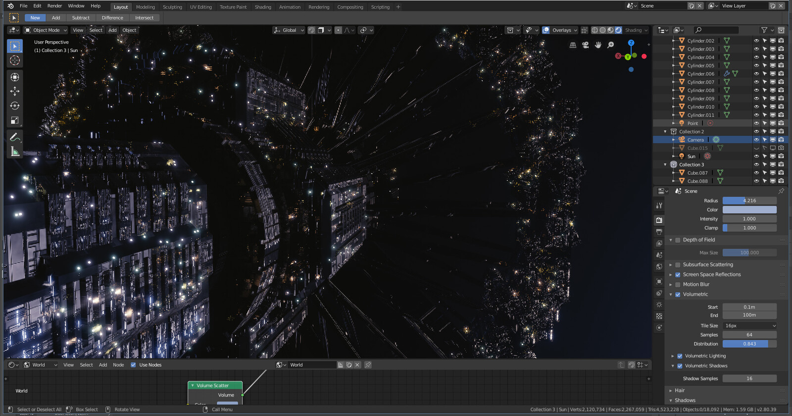Open the Global transform orientation dropdown
The image size is (792, 416).
click(x=289, y=30)
